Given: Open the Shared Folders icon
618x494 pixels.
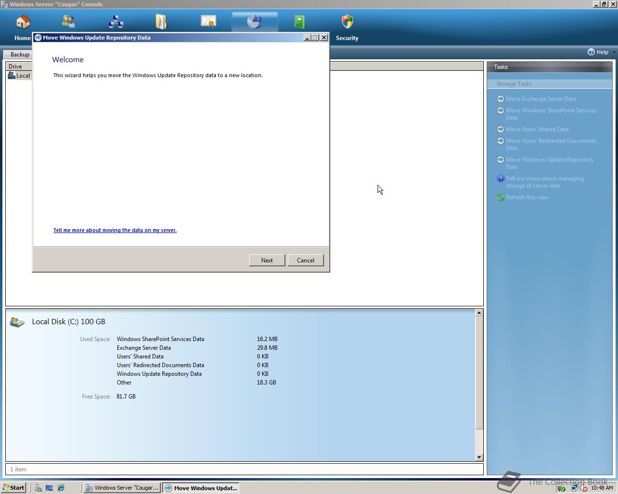Looking at the screenshot, I should (161, 22).
